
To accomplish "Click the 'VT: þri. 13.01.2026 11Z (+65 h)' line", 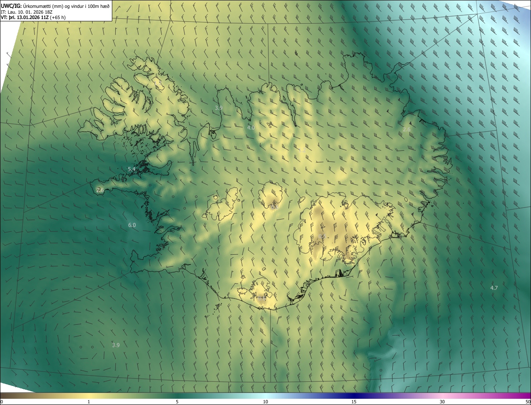I will click(33, 17).
